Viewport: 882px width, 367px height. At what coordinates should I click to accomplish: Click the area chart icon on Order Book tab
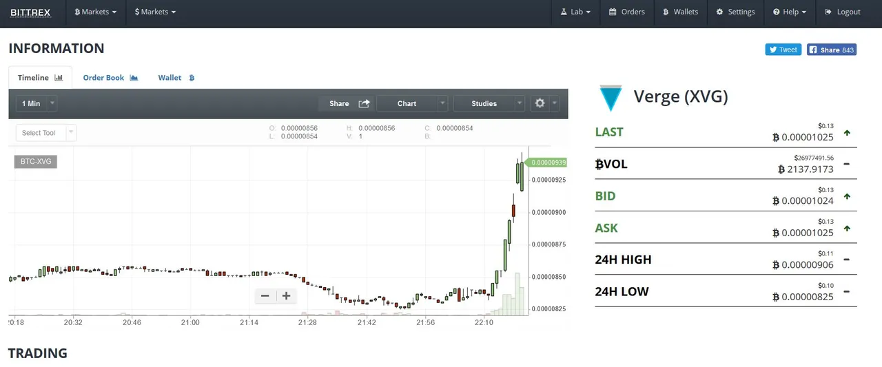134,78
